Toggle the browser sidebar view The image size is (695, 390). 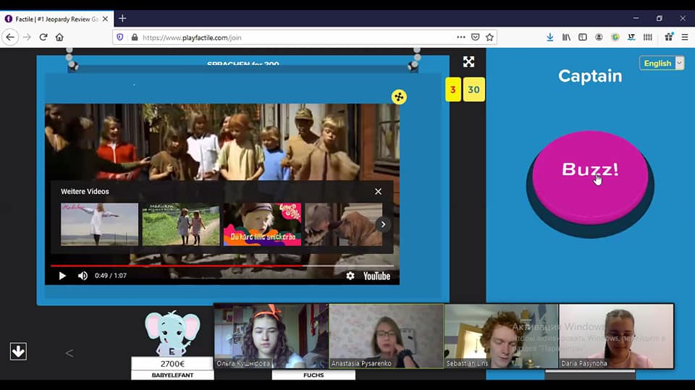point(582,37)
